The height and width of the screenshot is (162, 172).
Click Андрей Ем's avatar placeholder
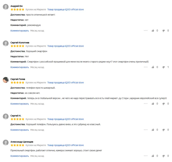6,7
